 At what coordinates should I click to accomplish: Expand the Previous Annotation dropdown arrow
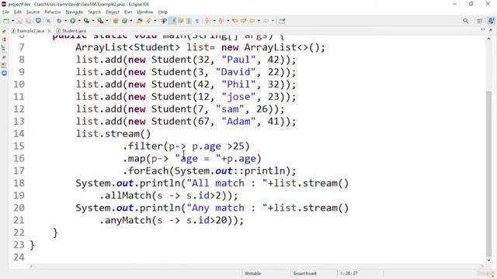coord(228,21)
